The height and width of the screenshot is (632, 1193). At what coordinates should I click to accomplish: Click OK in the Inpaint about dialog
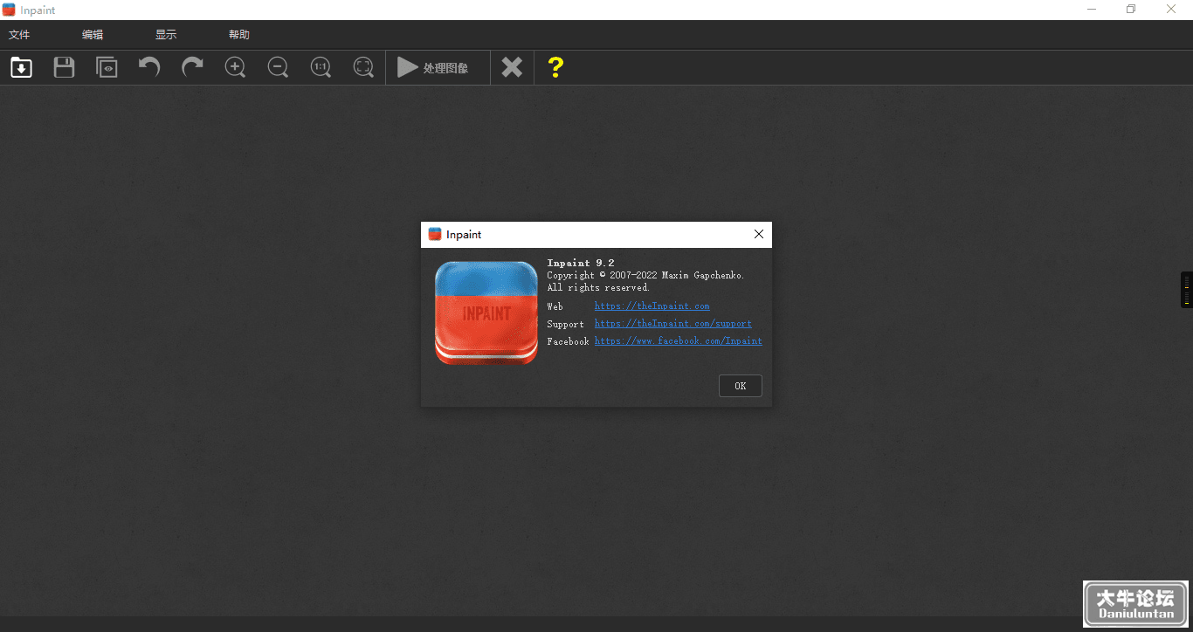[x=741, y=386]
